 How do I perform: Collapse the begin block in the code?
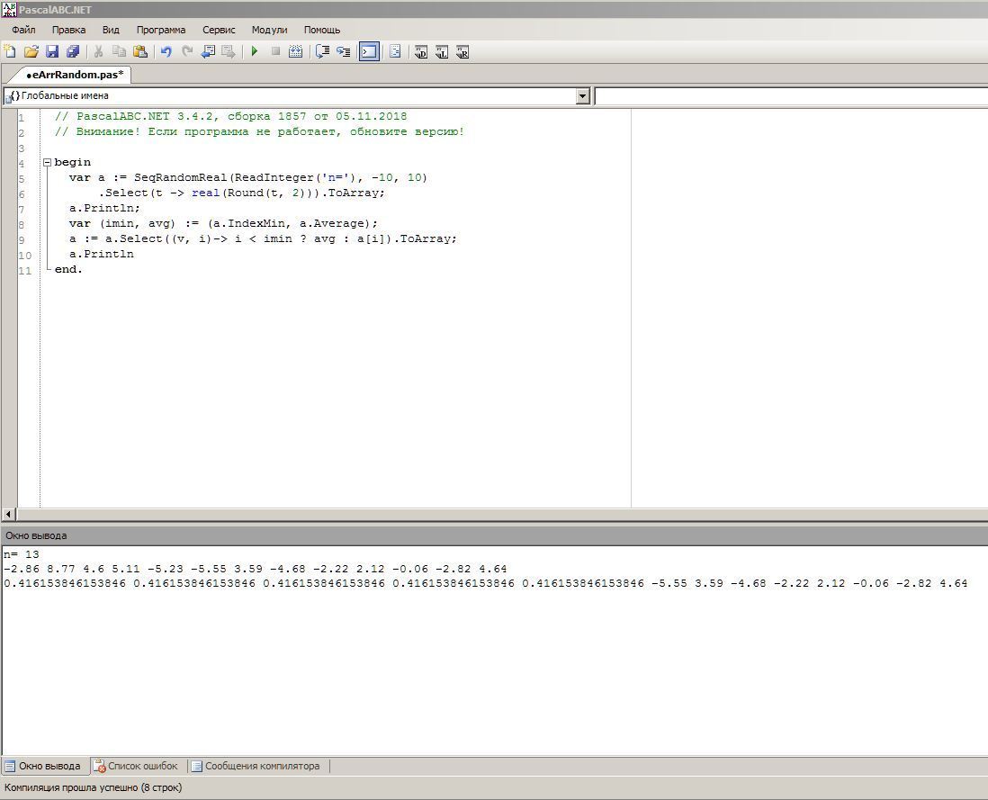coord(48,163)
